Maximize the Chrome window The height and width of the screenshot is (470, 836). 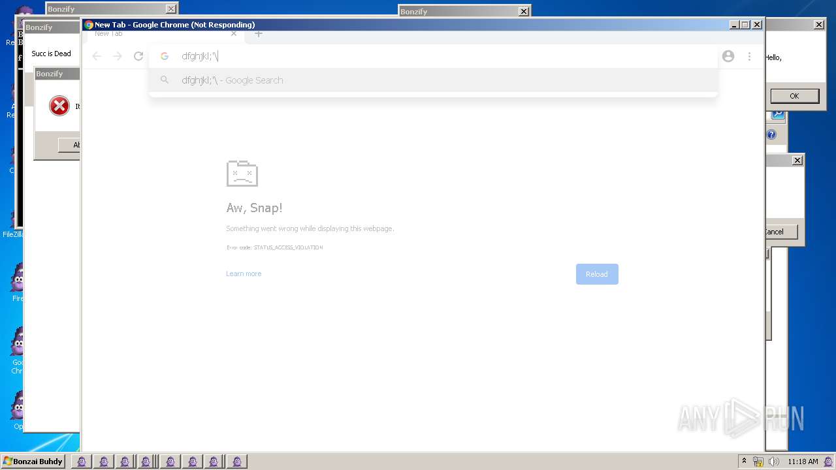745,25
